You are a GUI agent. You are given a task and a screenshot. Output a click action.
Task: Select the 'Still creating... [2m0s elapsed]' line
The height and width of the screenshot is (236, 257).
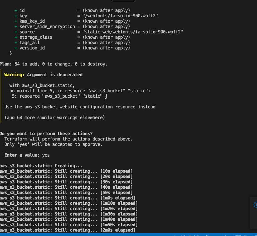click(x=68, y=230)
